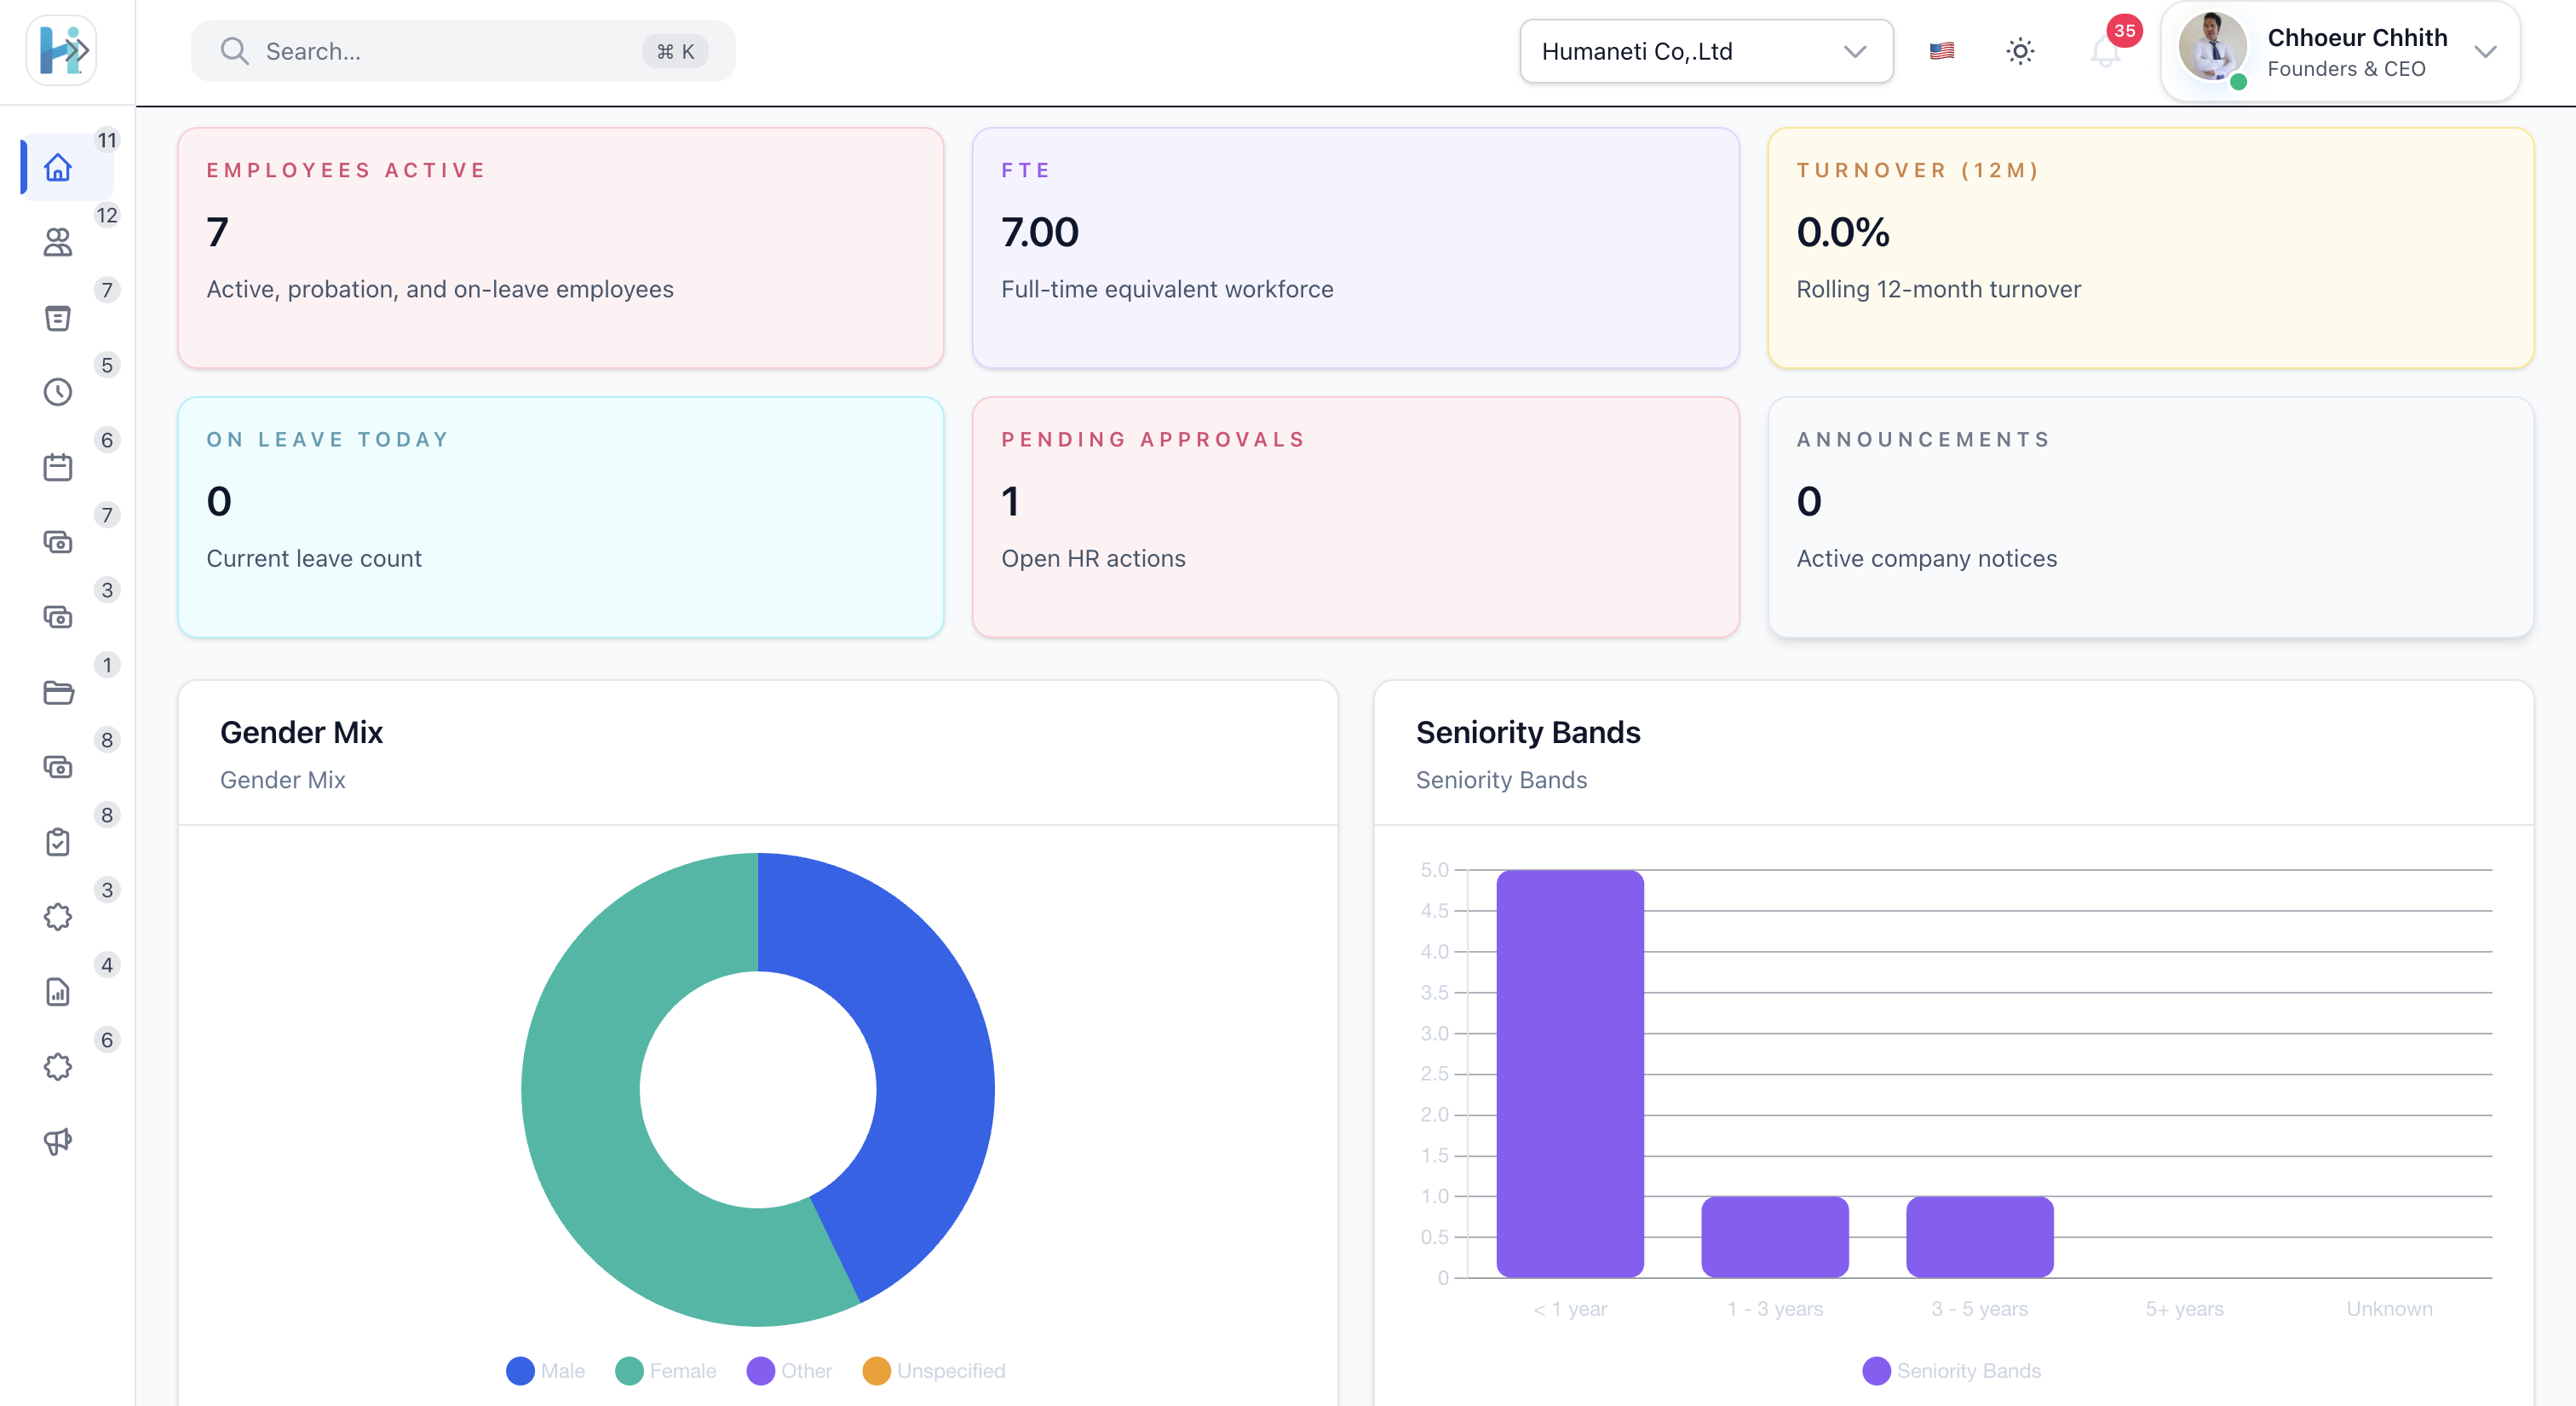Screen dimensions: 2576x1406
Task: Click the 'Gender Mix' heading
Action: click(x=301, y=732)
